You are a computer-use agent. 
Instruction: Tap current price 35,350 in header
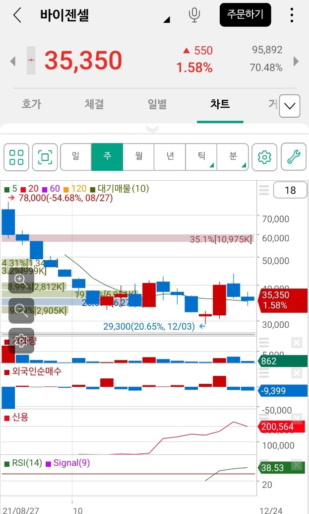(83, 60)
